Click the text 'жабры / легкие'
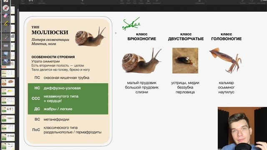Screen dimensions: 267x150 point(58,109)
